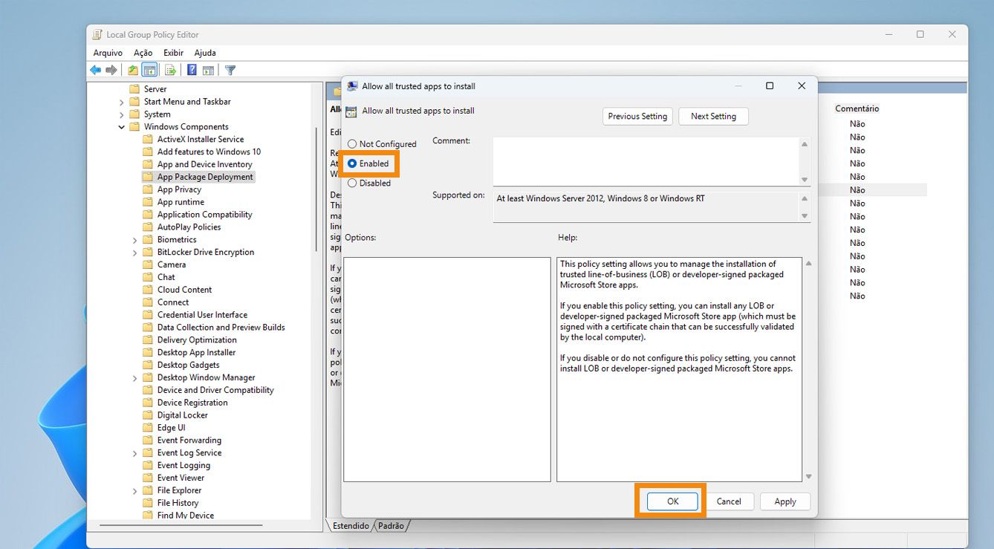Select the Enabled radio button
This screenshot has height=549, width=994.
pos(352,163)
